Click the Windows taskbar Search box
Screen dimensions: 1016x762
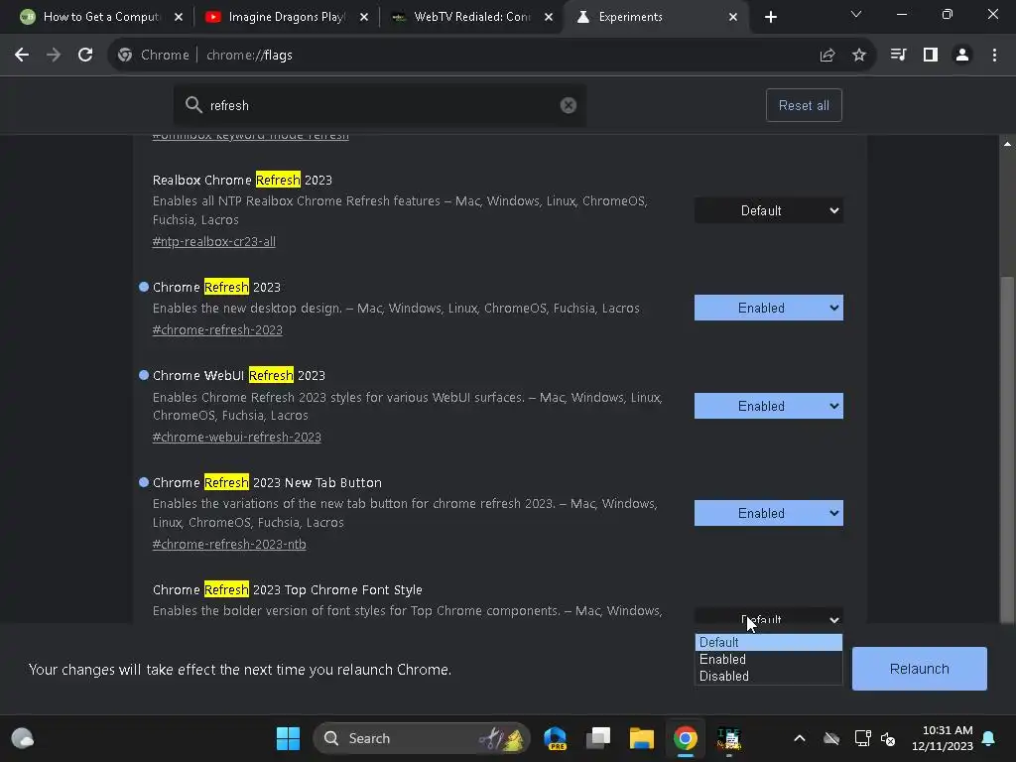pyautogui.click(x=422, y=738)
